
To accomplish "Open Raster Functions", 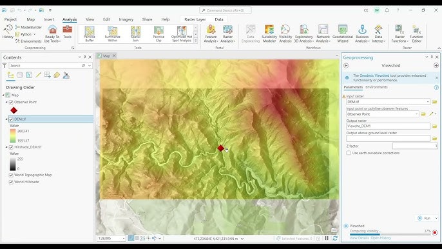I will [399, 34].
